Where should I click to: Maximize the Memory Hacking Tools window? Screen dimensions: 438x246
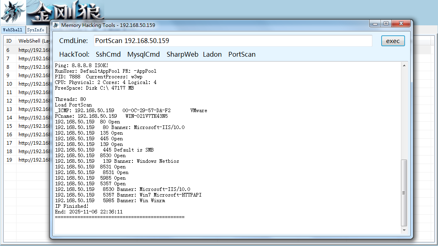point(386,24)
